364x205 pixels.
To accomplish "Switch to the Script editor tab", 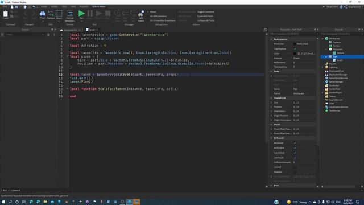I will [92, 30].
